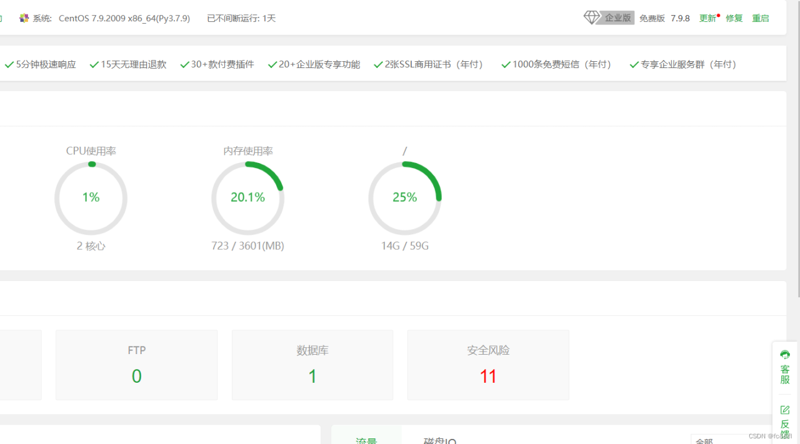This screenshot has height=444, width=800.
Task: Click the enterprise edition diamond icon
Action: coord(591,17)
